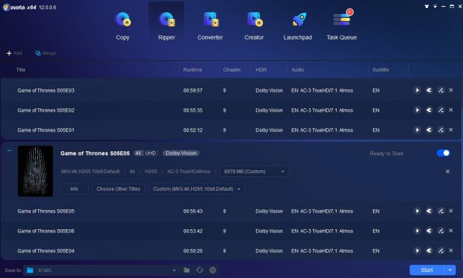
Task: Open the Start button dropdown arrow
Action: pyautogui.click(x=450, y=270)
